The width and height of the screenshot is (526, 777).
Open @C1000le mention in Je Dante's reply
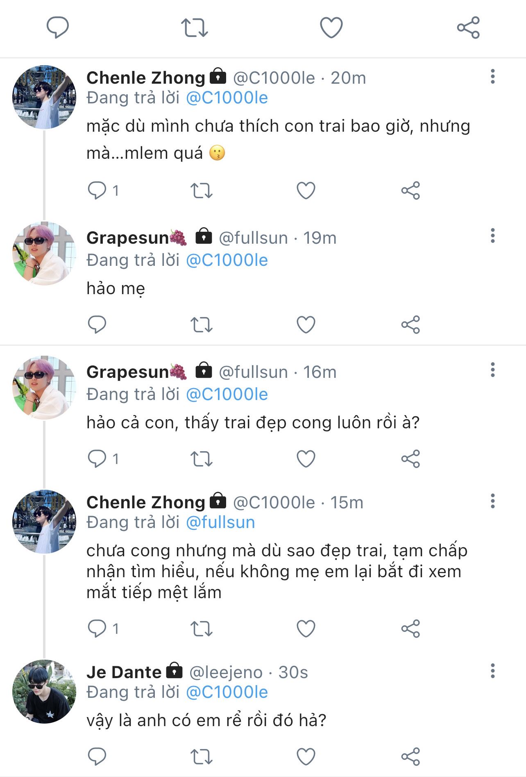pyautogui.click(x=227, y=692)
